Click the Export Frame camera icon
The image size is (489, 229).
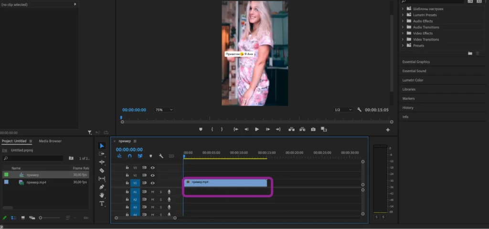(x=313, y=129)
